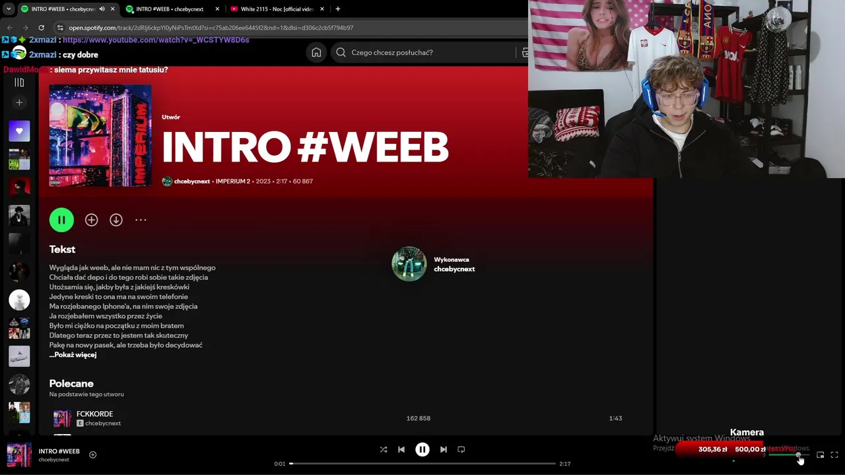Click the 'Polecane' section heading
The width and height of the screenshot is (845, 475).
pyautogui.click(x=71, y=383)
